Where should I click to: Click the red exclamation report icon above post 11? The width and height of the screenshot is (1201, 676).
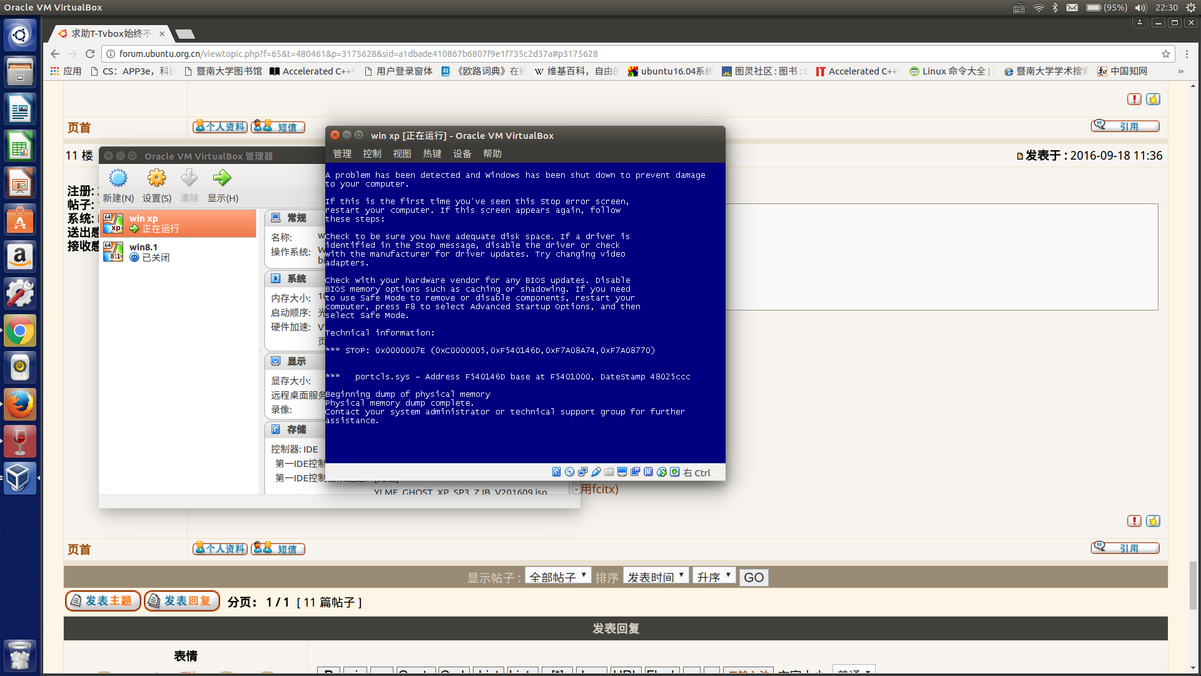[x=1134, y=99]
